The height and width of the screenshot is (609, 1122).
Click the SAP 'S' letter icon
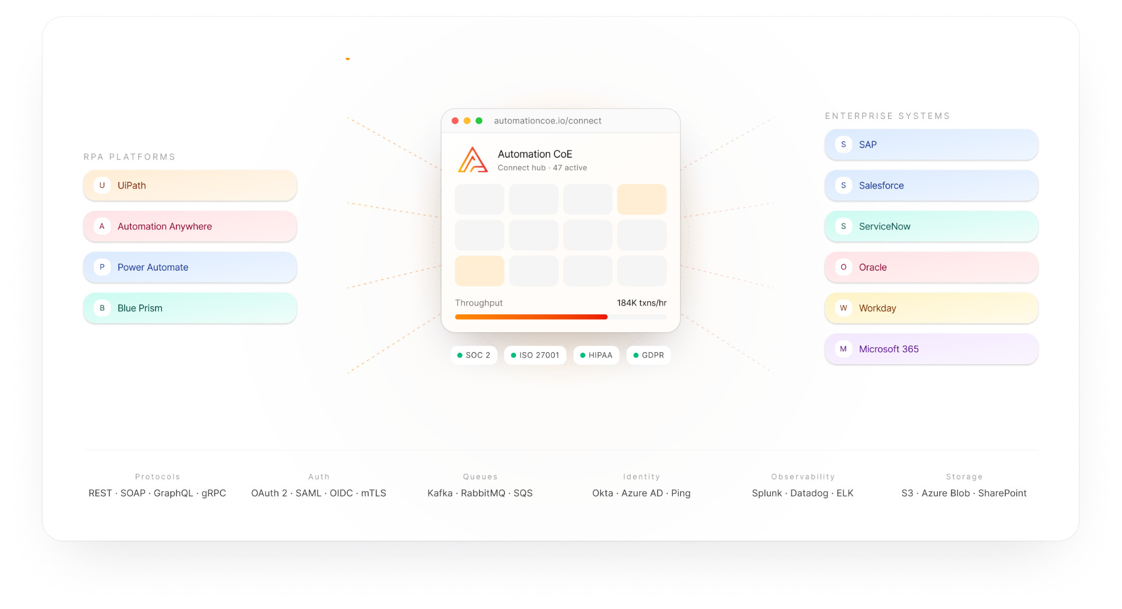(843, 145)
